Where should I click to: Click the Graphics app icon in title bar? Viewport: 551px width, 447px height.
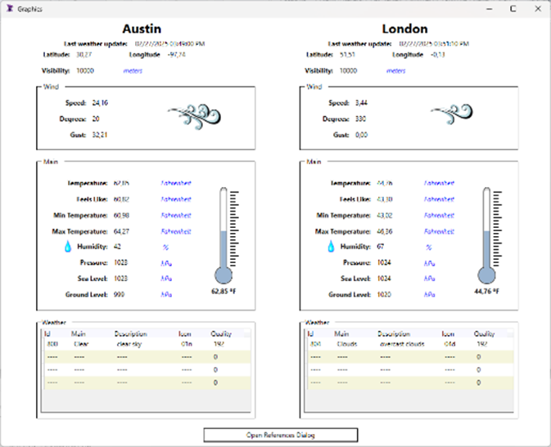click(x=10, y=8)
